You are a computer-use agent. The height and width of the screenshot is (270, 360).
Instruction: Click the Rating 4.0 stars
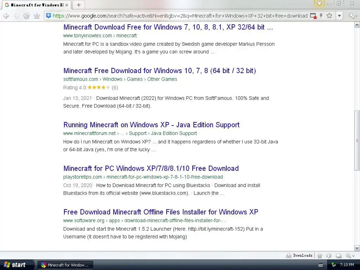[x=99, y=88]
